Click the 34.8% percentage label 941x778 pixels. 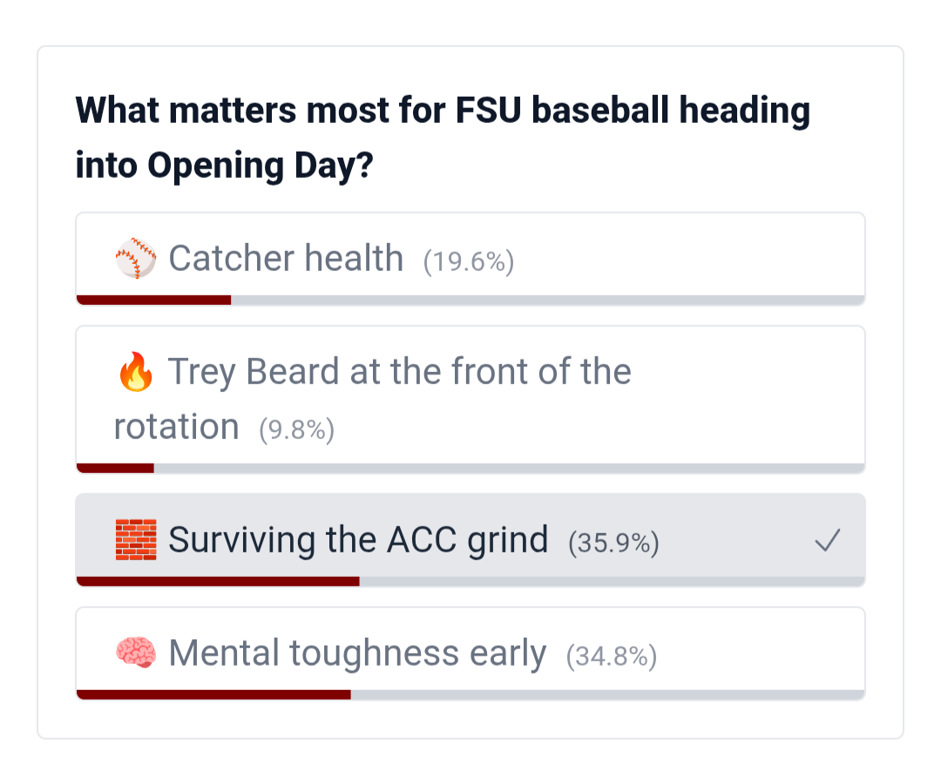click(612, 656)
